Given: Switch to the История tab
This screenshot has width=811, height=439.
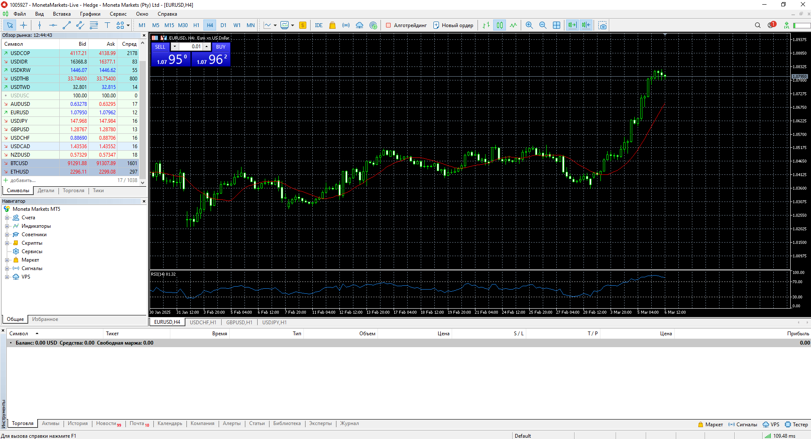Looking at the screenshot, I should pyautogui.click(x=78, y=423).
